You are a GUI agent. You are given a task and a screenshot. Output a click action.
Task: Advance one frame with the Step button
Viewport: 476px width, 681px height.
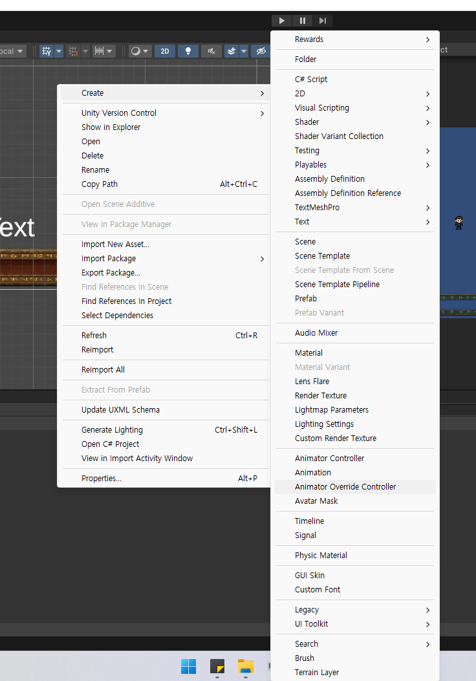click(x=322, y=21)
